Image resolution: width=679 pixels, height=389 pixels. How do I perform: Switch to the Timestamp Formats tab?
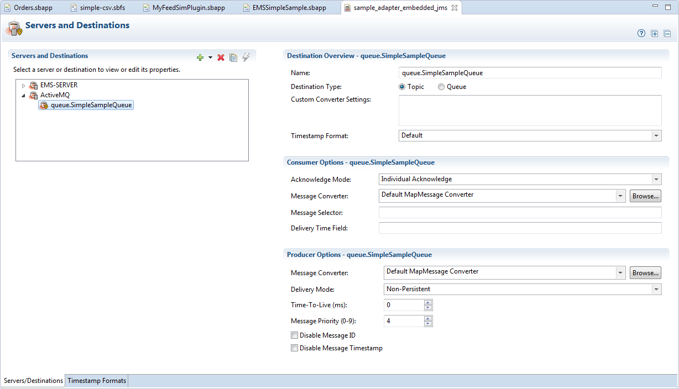(x=97, y=381)
